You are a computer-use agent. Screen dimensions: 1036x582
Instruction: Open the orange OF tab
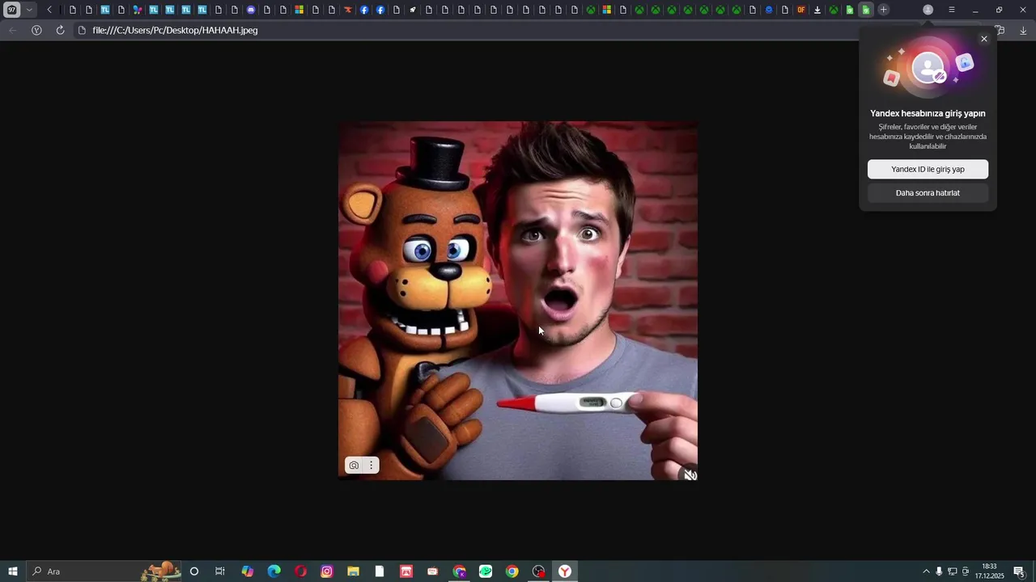[x=801, y=10]
